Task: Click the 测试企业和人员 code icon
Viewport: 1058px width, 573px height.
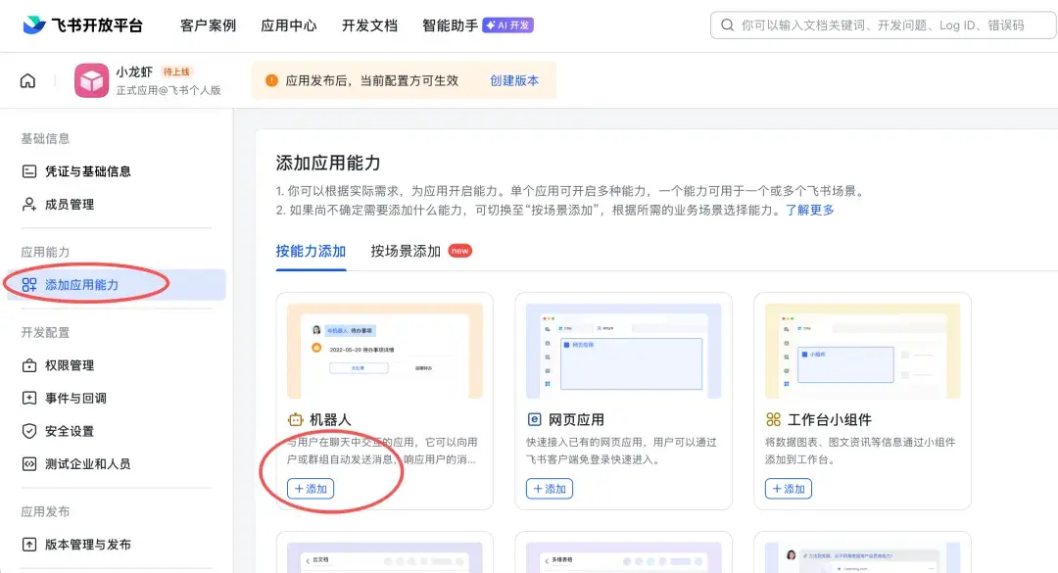Action: 29,464
